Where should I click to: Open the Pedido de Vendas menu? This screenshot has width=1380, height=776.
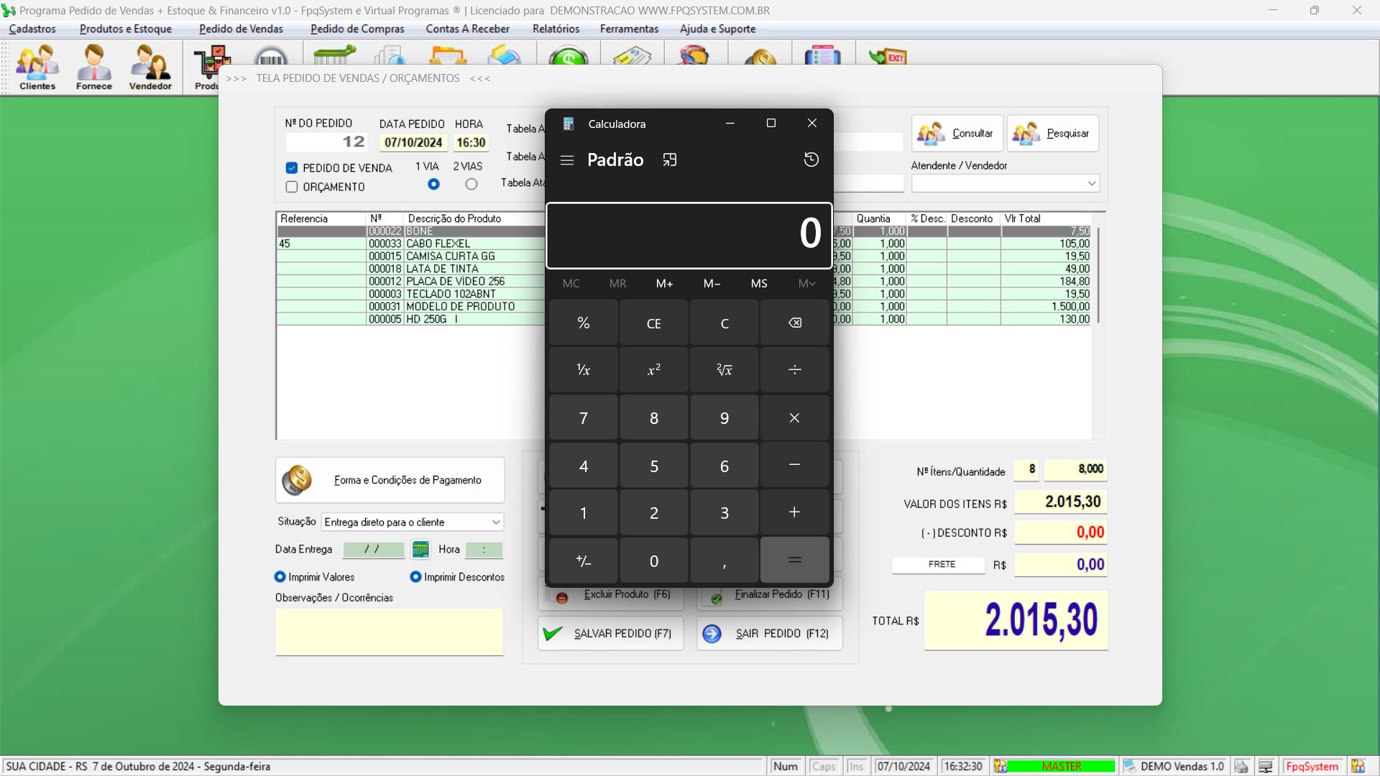click(x=241, y=29)
